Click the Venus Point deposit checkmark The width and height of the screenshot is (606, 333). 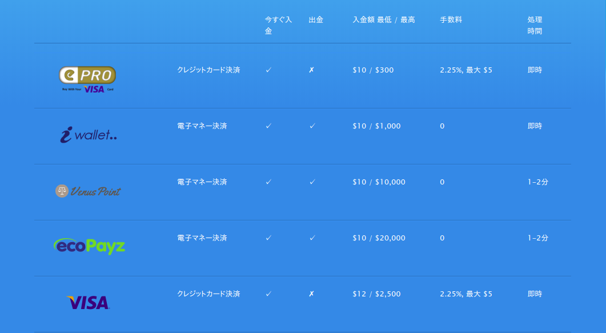268,182
